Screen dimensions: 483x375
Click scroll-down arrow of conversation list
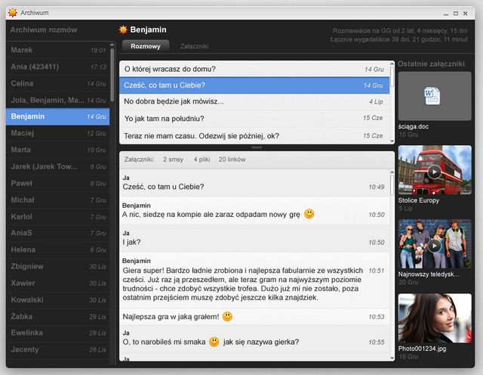pyautogui.click(x=392, y=141)
